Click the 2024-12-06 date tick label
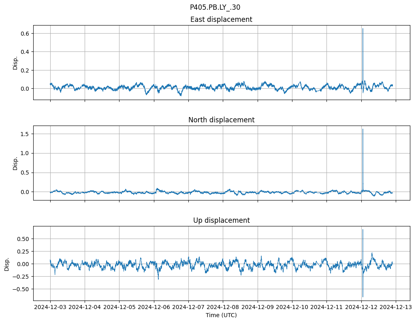The height and width of the screenshot is (322, 416). pyautogui.click(x=154, y=307)
